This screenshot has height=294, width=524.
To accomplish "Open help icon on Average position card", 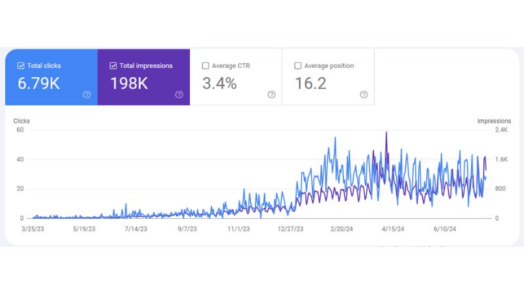I will (x=364, y=95).
